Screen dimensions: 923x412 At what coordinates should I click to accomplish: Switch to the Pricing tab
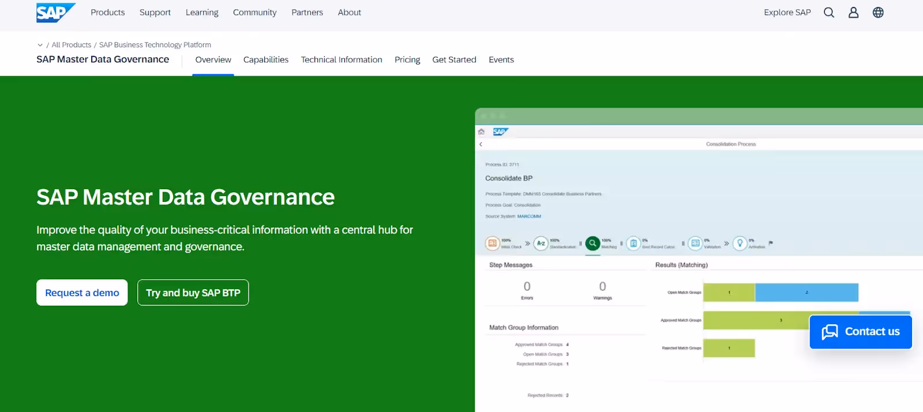coord(407,59)
